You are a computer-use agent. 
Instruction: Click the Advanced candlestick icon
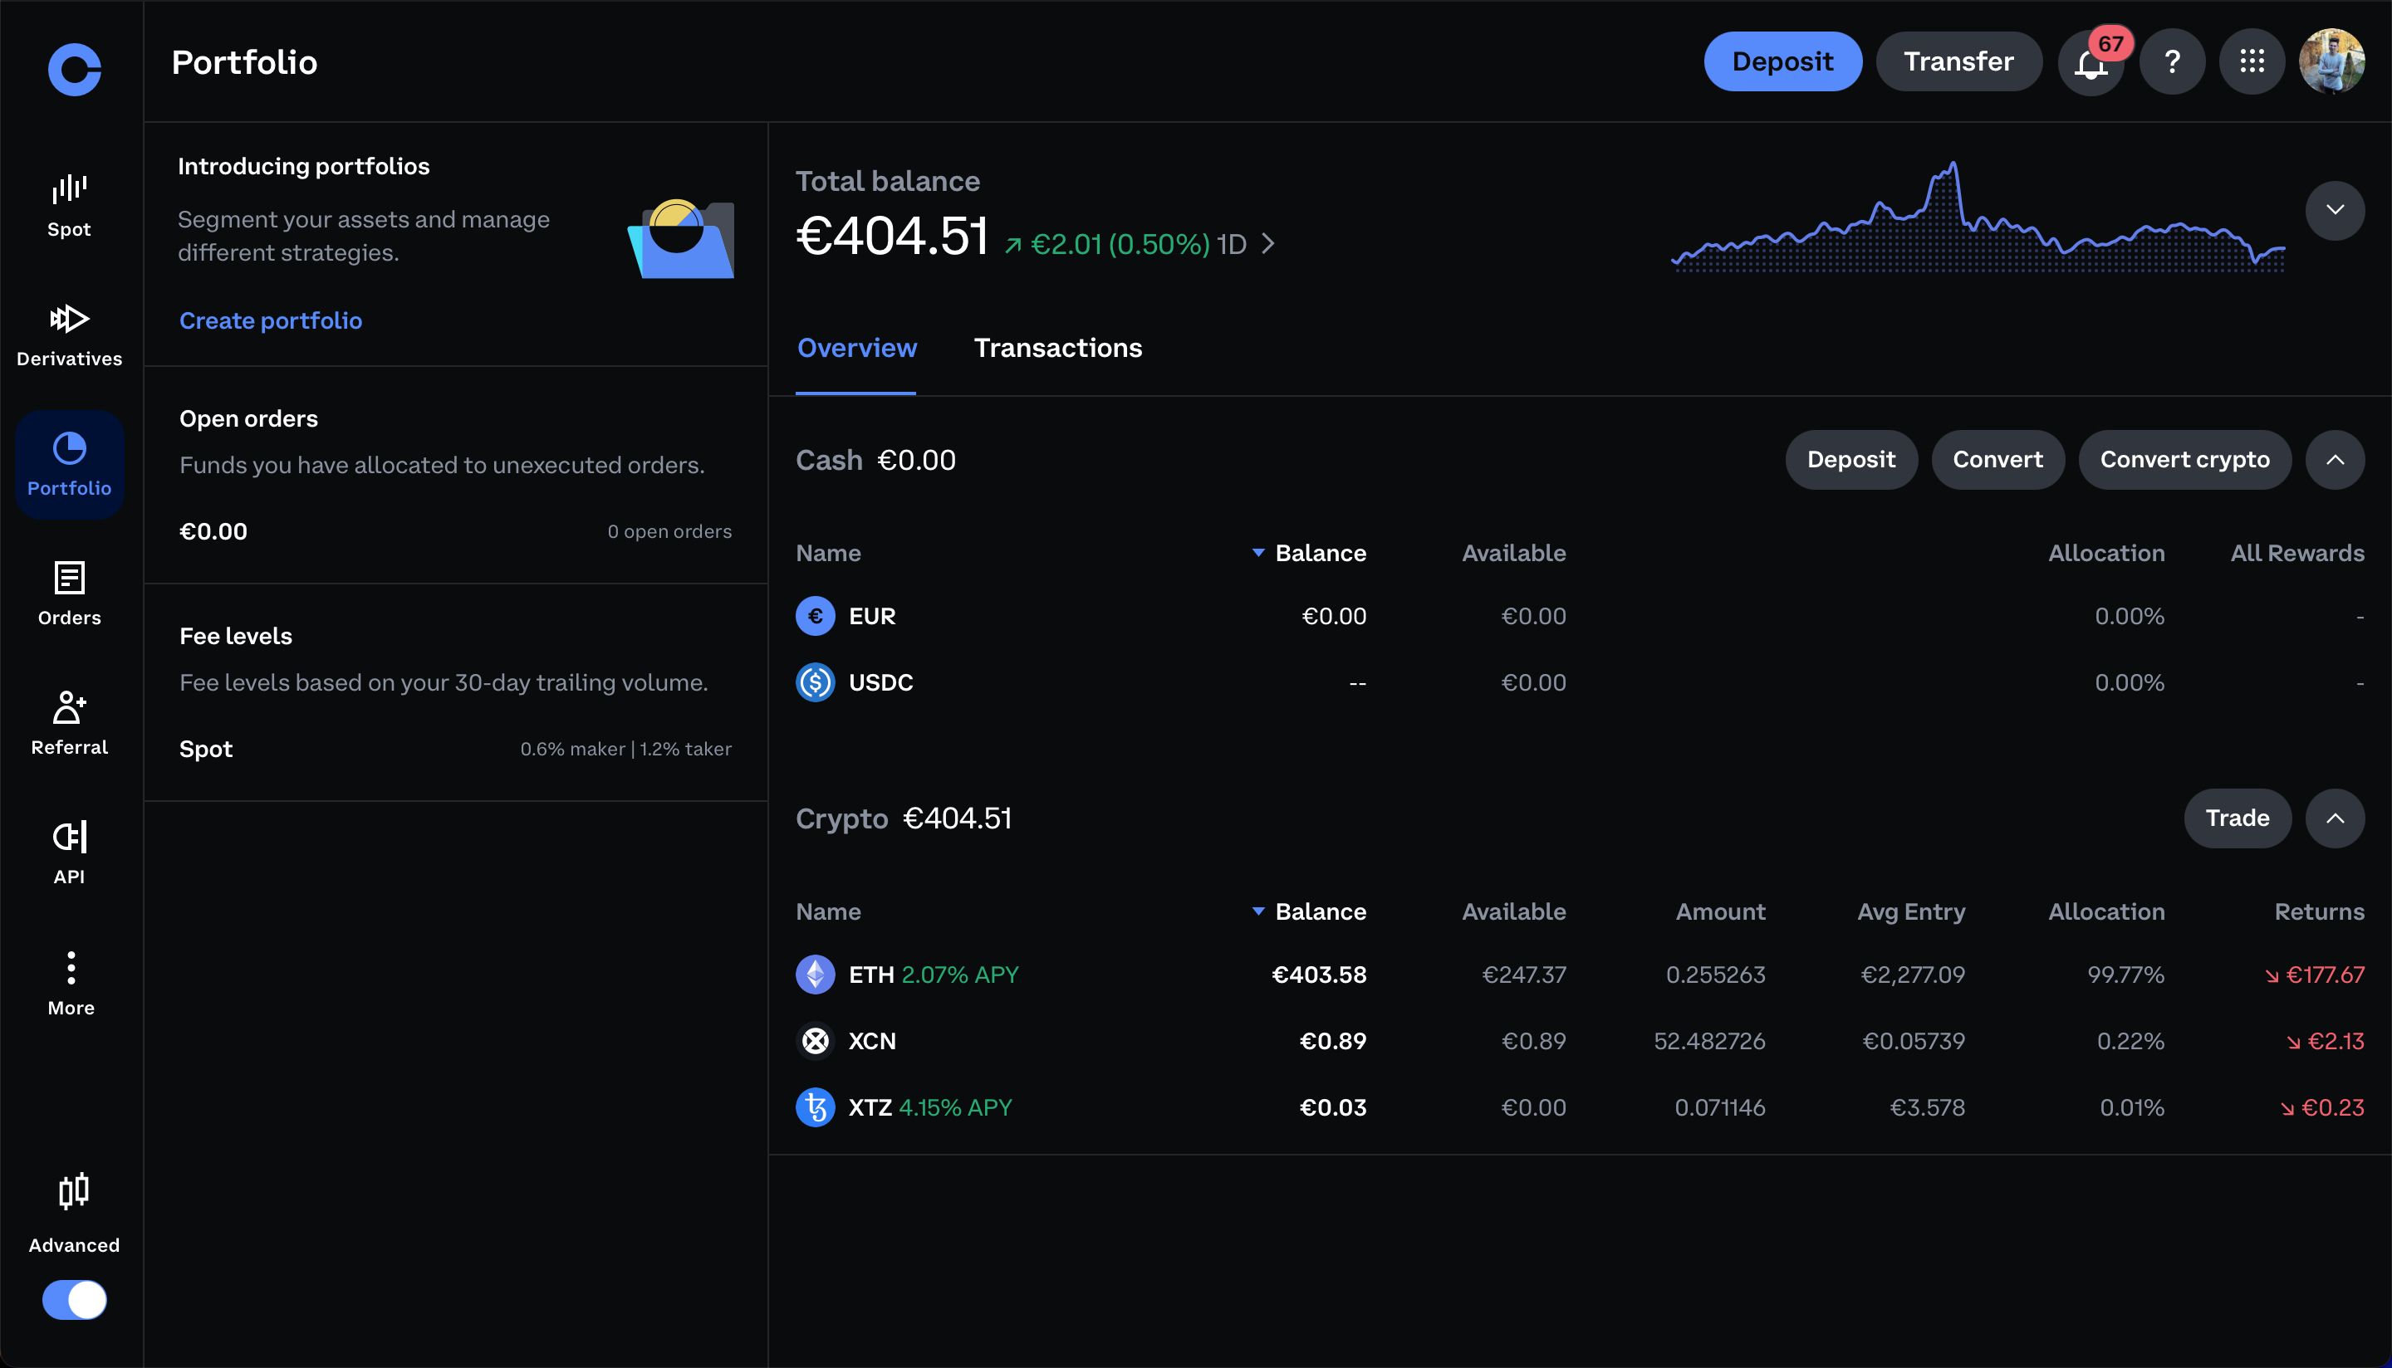73,1191
